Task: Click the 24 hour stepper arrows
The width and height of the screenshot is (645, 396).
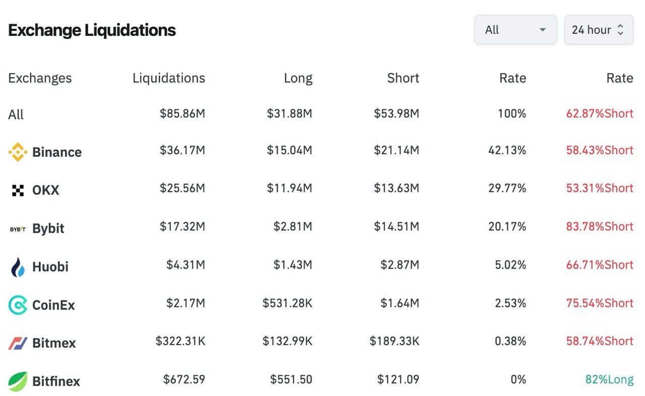Action: 620,30
